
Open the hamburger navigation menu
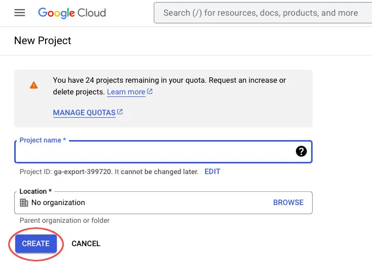click(20, 13)
